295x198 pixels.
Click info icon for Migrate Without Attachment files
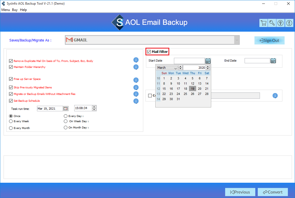tap(136, 94)
